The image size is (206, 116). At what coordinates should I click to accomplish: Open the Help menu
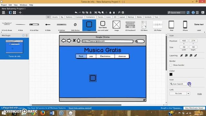coord(31,5)
